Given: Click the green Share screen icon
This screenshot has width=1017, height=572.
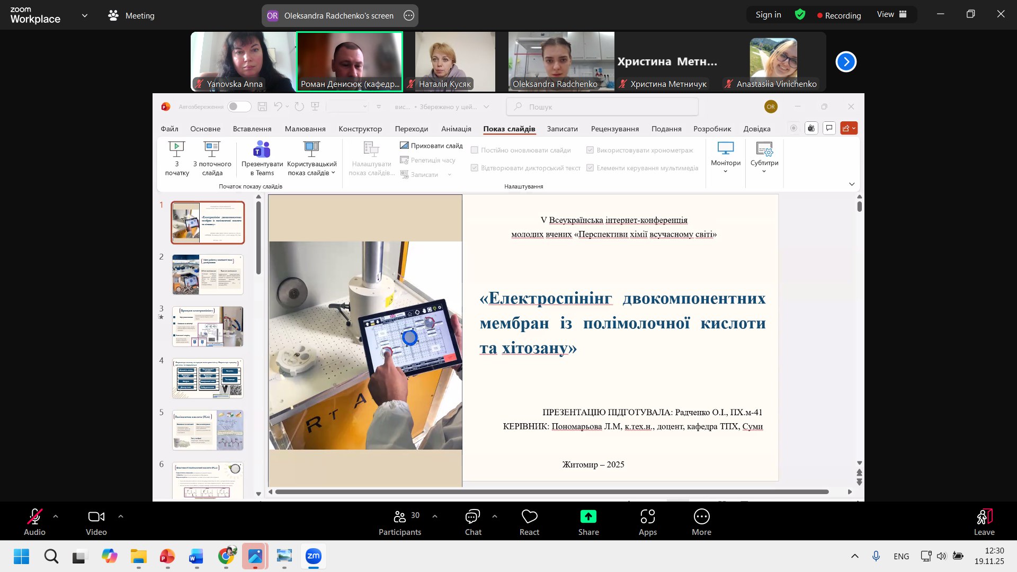Looking at the screenshot, I should (588, 516).
